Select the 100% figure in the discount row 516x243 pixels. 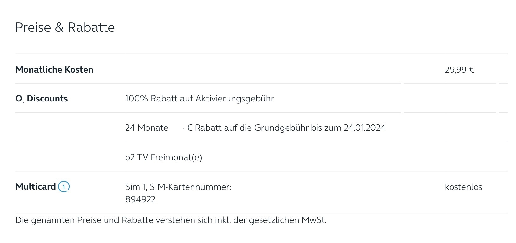click(137, 99)
